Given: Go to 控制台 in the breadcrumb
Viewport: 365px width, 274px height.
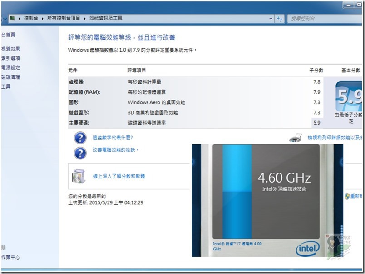Looking at the screenshot, I should (x=31, y=18).
